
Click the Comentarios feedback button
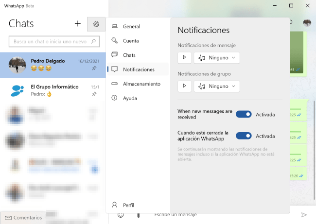(x=23, y=218)
